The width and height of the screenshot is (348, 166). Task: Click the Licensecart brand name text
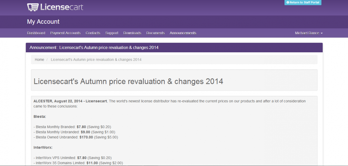coord(62,7)
